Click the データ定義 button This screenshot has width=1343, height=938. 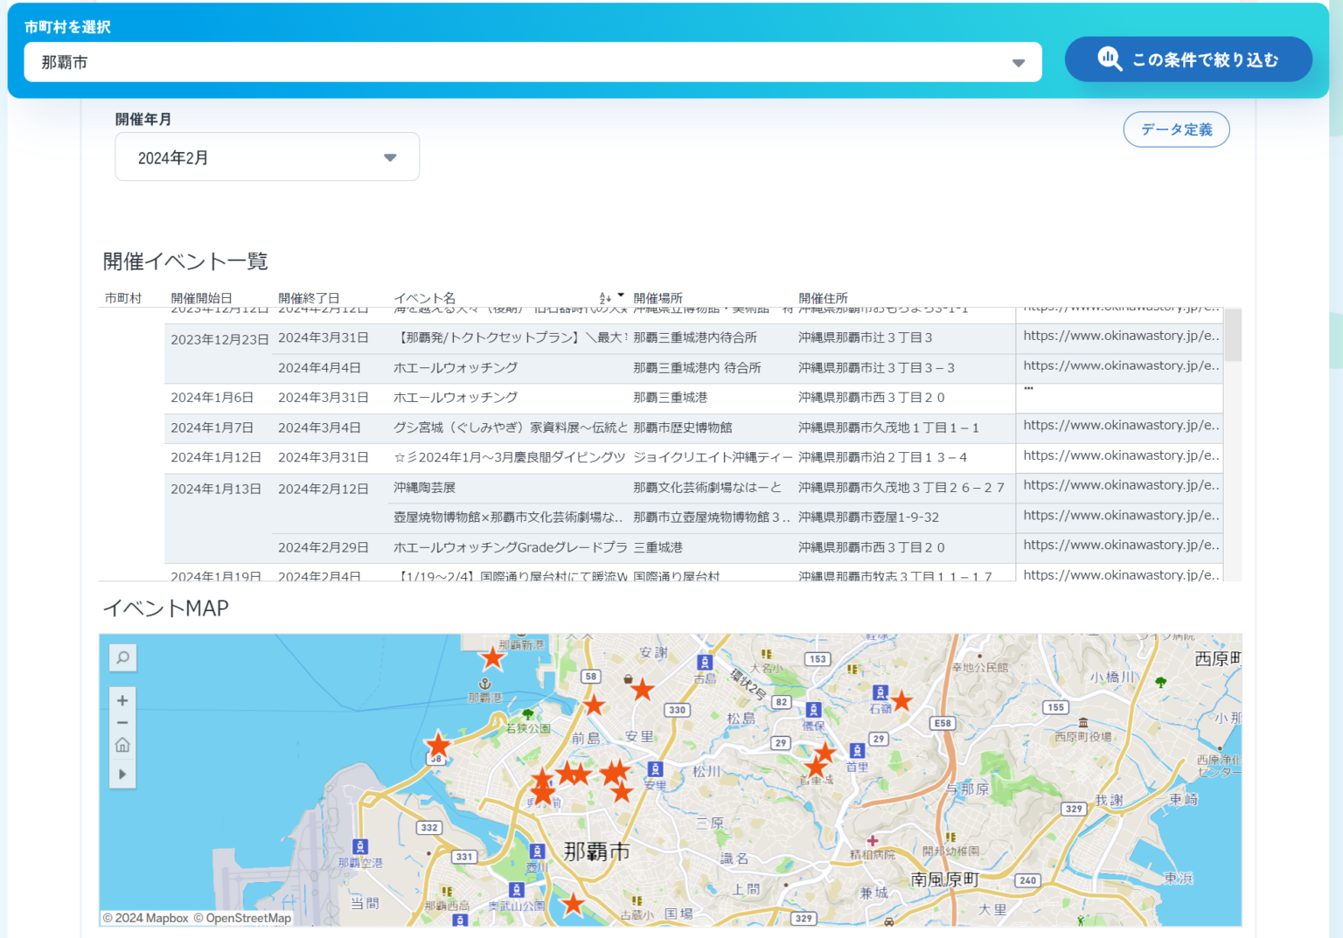[x=1176, y=129]
